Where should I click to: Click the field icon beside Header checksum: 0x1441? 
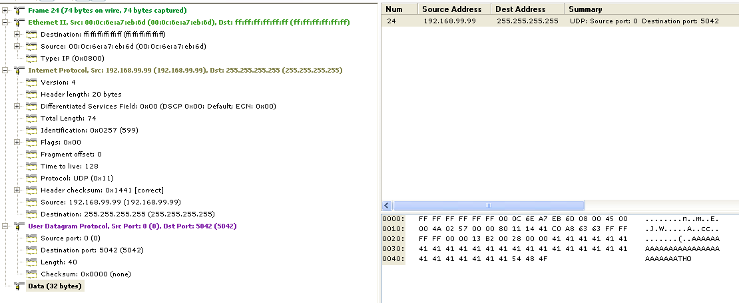[x=31, y=190]
